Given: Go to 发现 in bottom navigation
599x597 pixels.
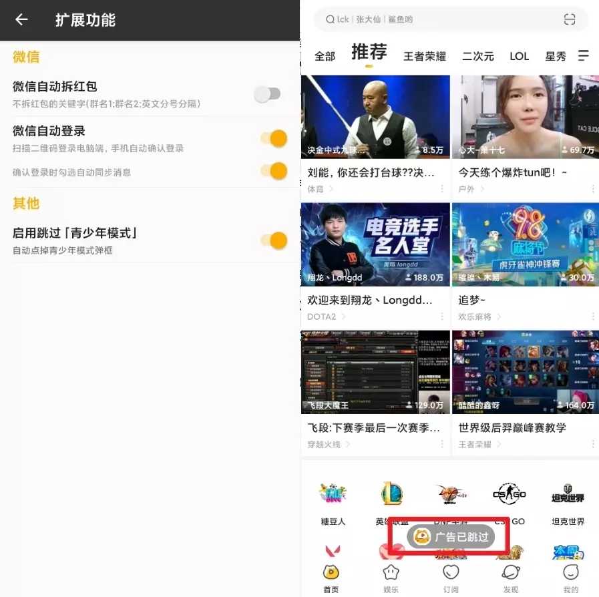Looking at the screenshot, I should coord(511,579).
